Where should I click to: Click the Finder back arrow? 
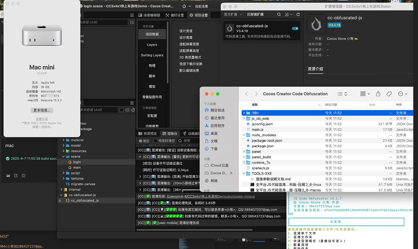pos(246,94)
